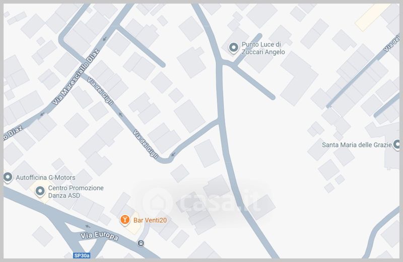Click the Bar Venti20 cocktail icon

(125, 220)
